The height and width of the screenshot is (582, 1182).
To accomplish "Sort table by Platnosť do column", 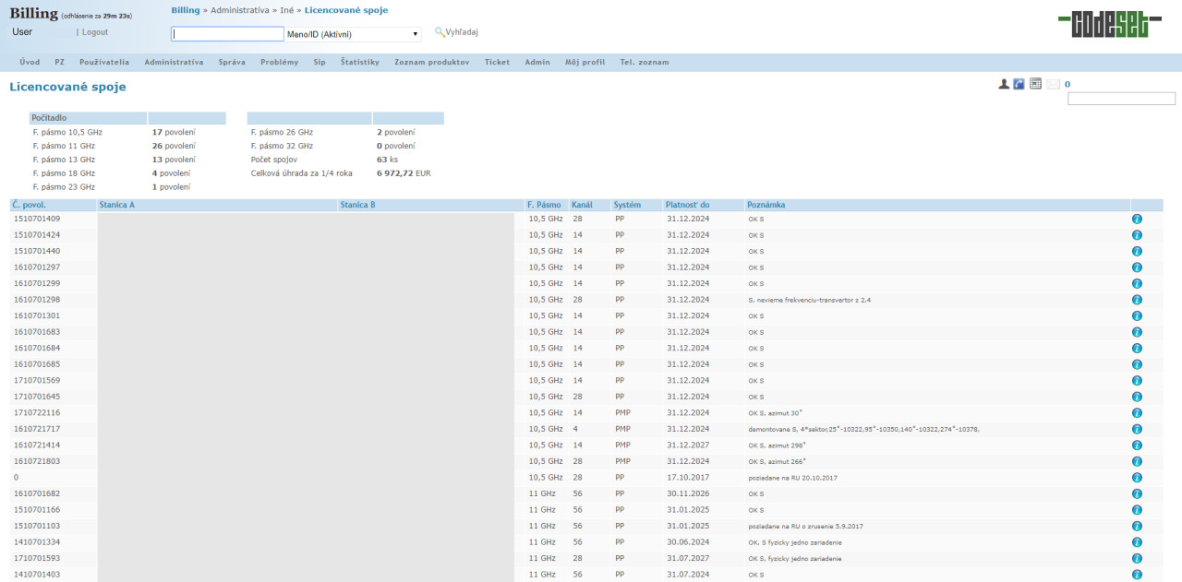I will tap(687, 205).
